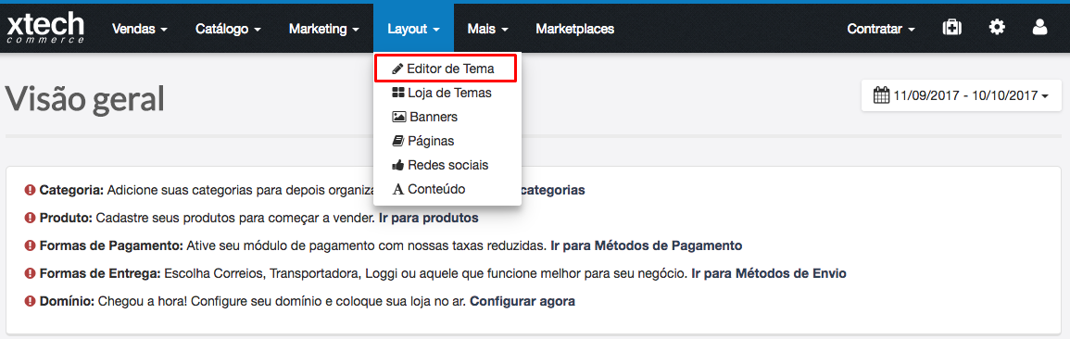Viewport: 1070px width, 339px height.
Task: Expand the Marketing dropdown menu
Action: [x=324, y=29]
